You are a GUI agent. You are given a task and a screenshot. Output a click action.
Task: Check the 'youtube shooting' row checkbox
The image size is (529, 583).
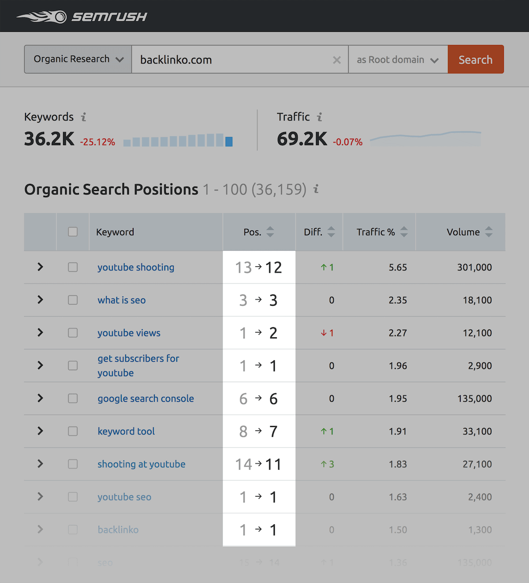click(x=73, y=267)
